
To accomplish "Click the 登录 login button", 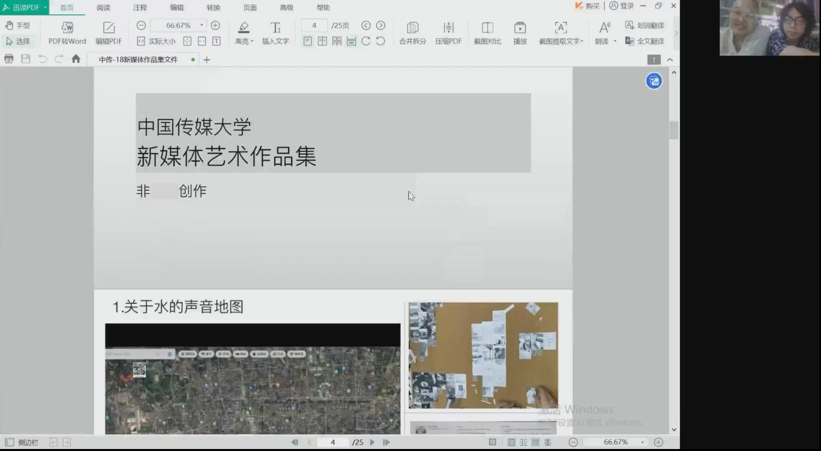I will coord(623,6).
